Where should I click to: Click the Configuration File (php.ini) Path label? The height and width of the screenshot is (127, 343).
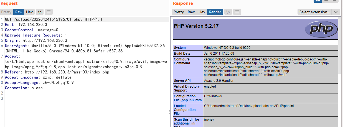pyautogui.click(x=188, y=98)
